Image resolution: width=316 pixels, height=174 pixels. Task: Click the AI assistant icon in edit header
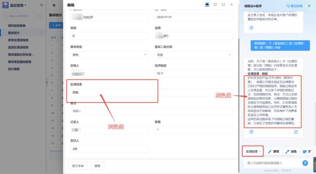tap(207, 5)
